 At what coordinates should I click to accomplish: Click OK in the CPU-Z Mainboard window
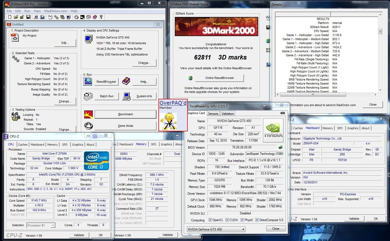[x=376, y=219]
